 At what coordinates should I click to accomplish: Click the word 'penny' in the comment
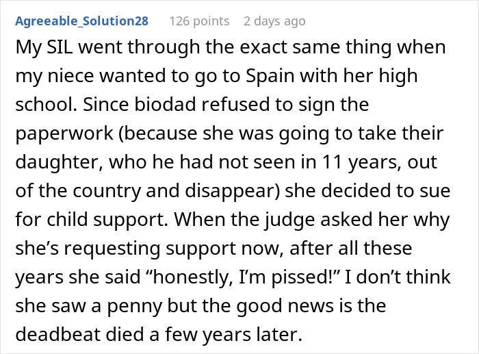pyautogui.click(x=134, y=306)
